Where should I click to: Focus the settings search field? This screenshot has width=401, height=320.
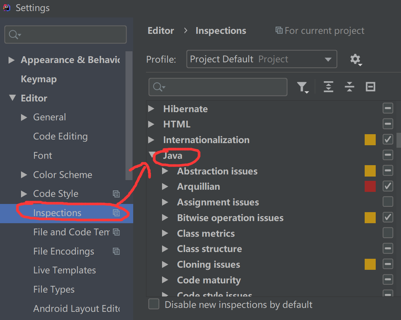(x=66, y=35)
